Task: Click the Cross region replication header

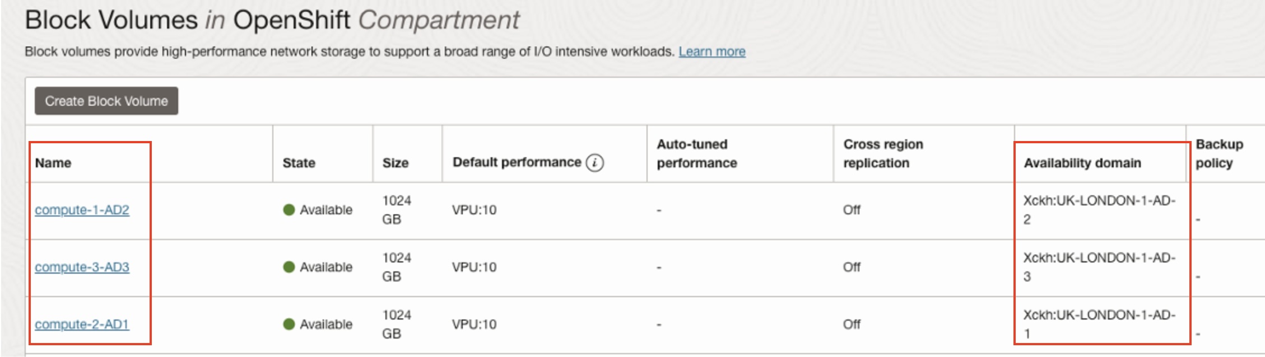Action: click(x=883, y=153)
